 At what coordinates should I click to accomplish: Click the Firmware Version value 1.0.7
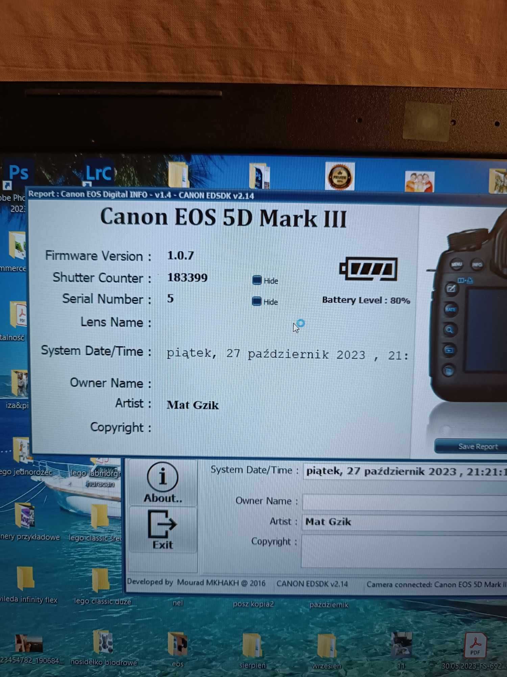tap(181, 255)
